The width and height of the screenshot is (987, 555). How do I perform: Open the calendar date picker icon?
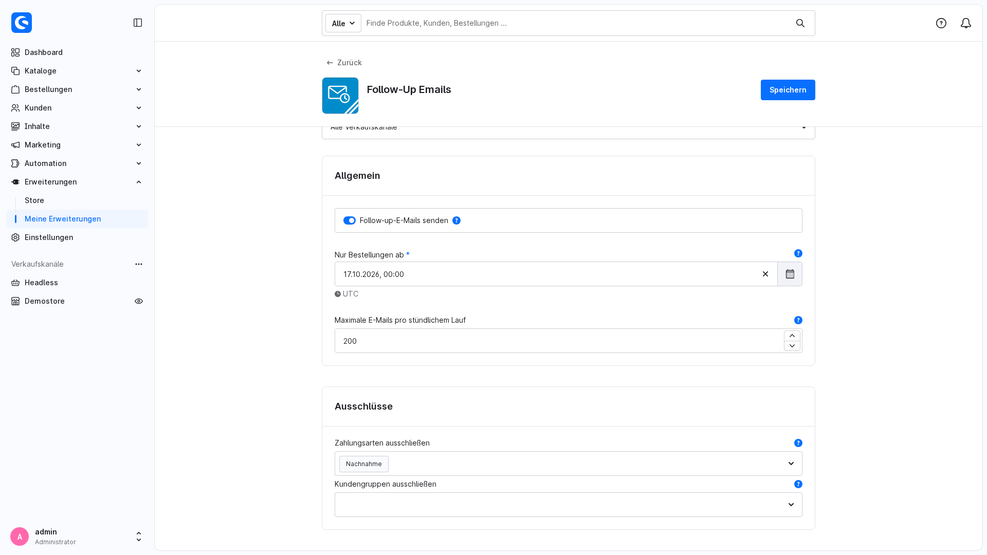(x=790, y=274)
